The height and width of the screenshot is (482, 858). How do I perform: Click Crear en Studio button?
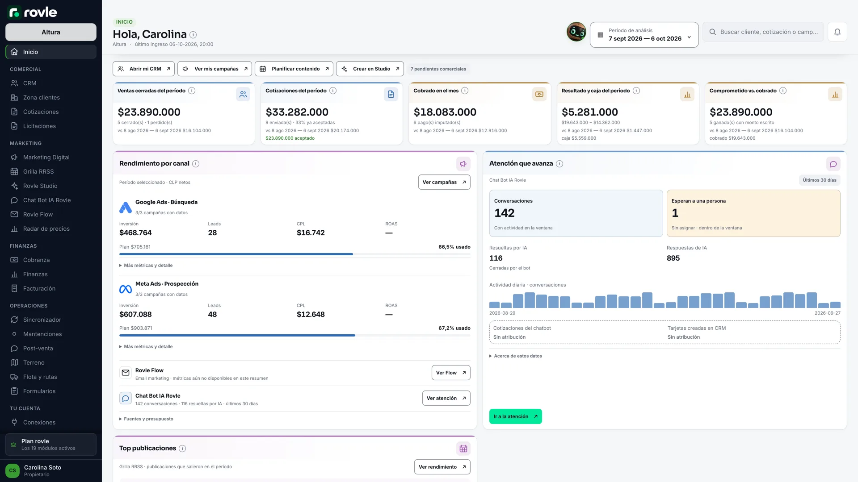pyautogui.click(x=370, y=69)
